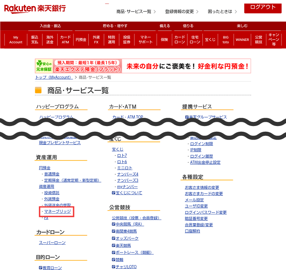Screen dimensions: 286x270
Task: Open 外貨預金 link
Action: [x=52, y=199]
